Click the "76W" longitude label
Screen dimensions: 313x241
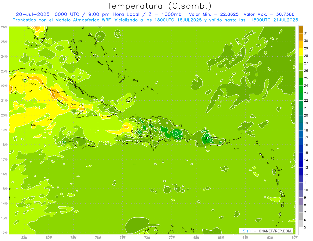point(98,238)
